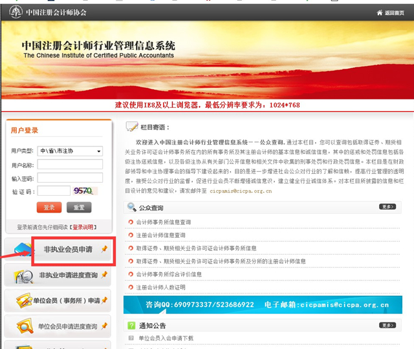414x349 pixels.
Task: Click the home icon beside 返回首页
Action: [380, 12]
